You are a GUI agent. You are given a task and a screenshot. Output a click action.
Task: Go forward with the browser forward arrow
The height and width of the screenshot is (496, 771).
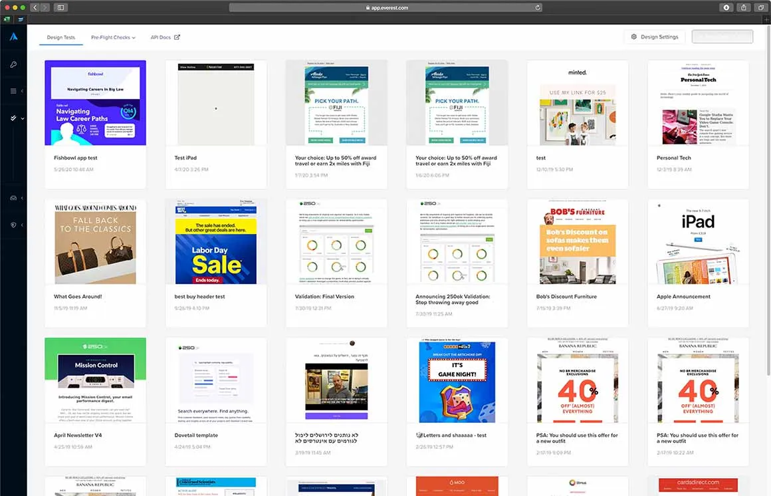tap(45, 7)
